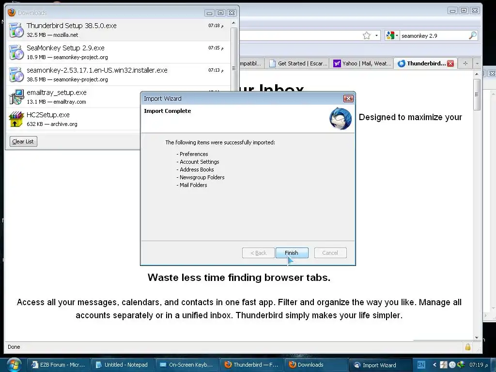Select 'HC2Setup.exe' file name
The height and width of the screenshot is (372, 496).
(x=48, y=115)
